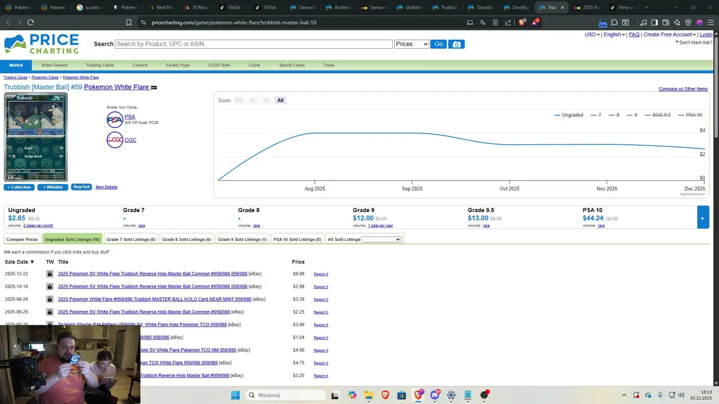The height and width of the screenshot is (404, 719).
Task: Open the Prices search type dropdown
Action: 412,44
